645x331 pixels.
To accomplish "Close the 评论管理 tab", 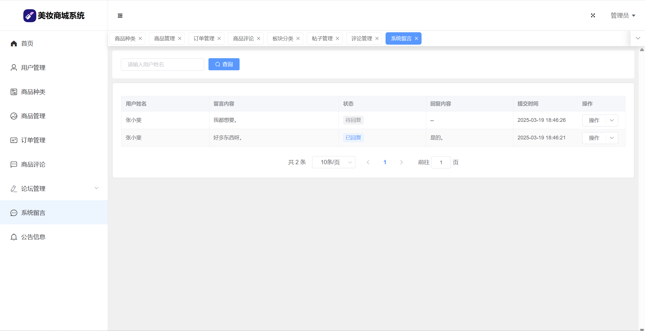I will click(x=377, y=39).
